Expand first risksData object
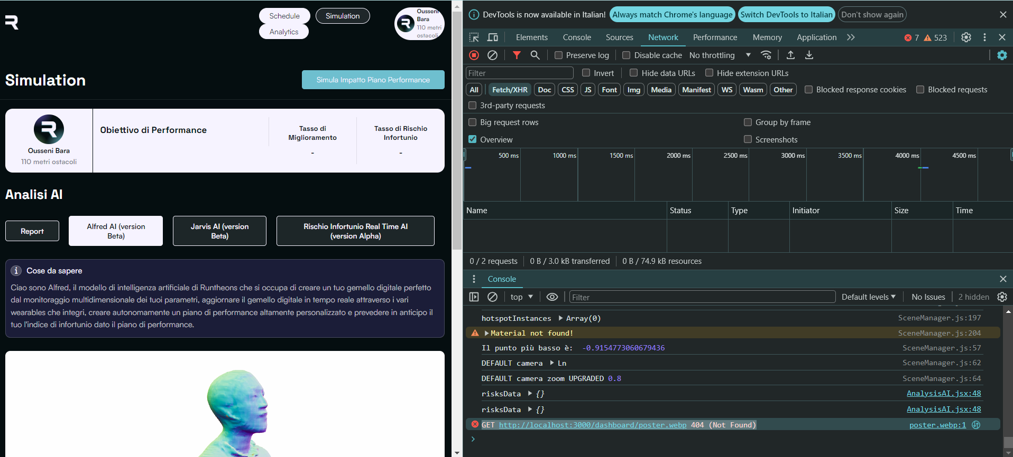 pyautogui.click(x=530, y=394)
